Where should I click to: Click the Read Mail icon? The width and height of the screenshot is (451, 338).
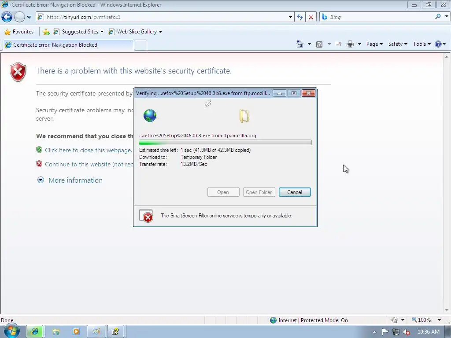pos(338,44)
